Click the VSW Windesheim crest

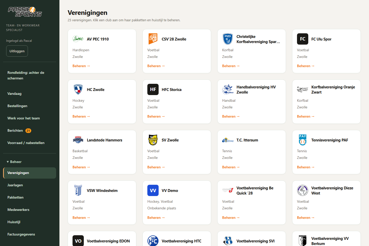click(x=78, y=190)
